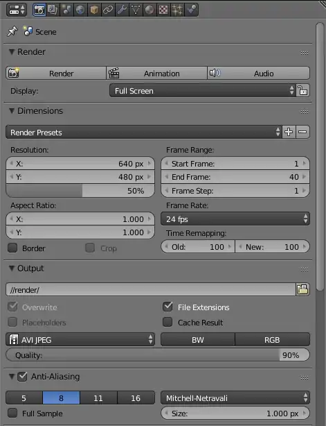Switch to Material properties sphere icon
326x426 pixels.
[x=150, y=10]
